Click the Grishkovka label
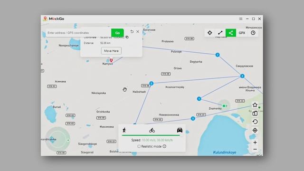 [x=103, y=112]
